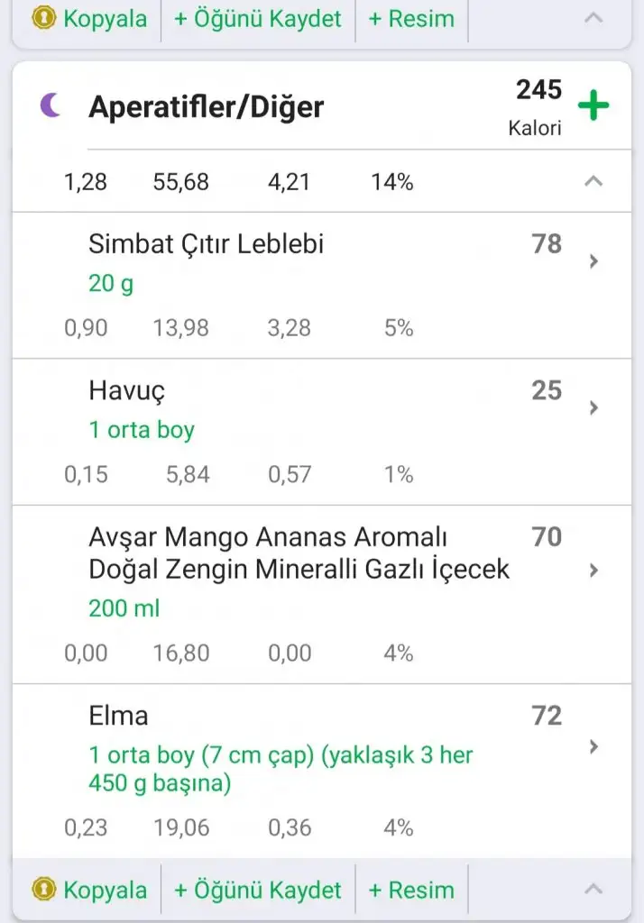Collapse the meal using bottom bar caret
This screenshot has width=644, height=923.
pyautogui.click(x=593, y=890)
